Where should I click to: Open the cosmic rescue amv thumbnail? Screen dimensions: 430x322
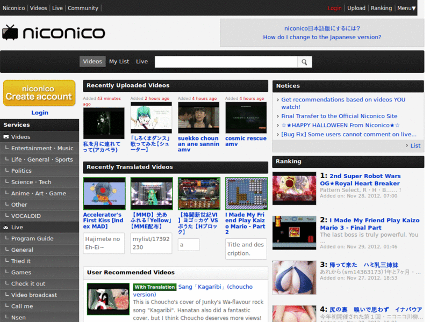point(246,118)
